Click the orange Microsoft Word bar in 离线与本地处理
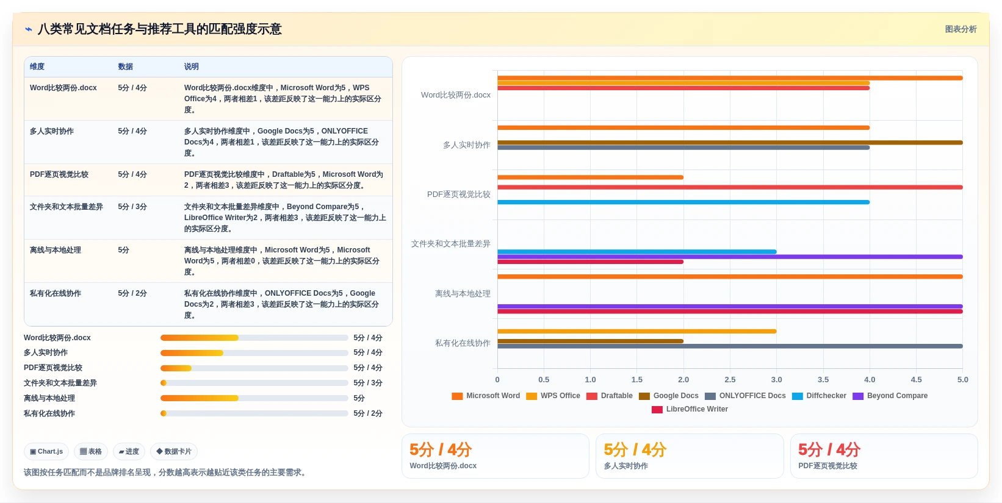1002x503 pixels. coord(730,277)
